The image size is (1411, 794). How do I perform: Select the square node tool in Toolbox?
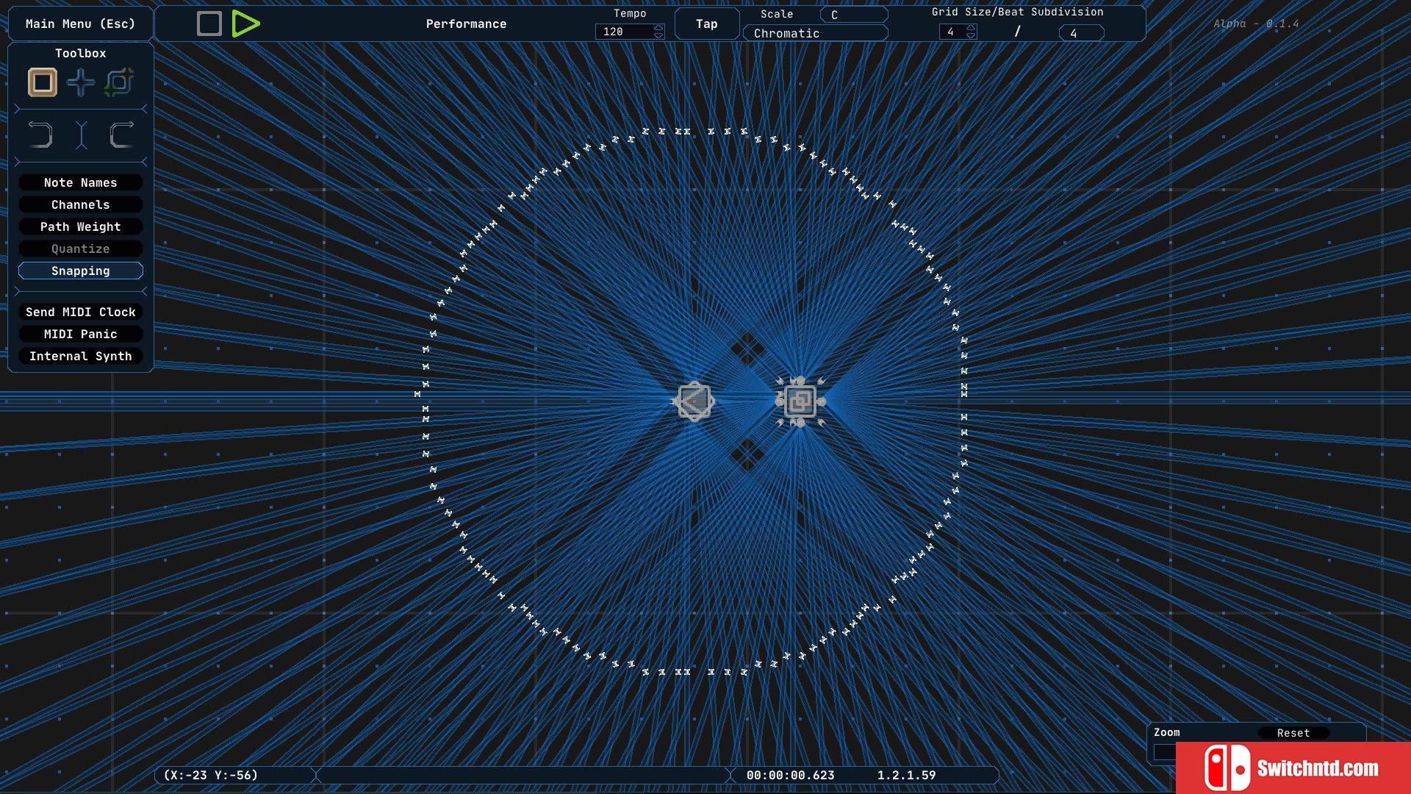click(43, 82)
